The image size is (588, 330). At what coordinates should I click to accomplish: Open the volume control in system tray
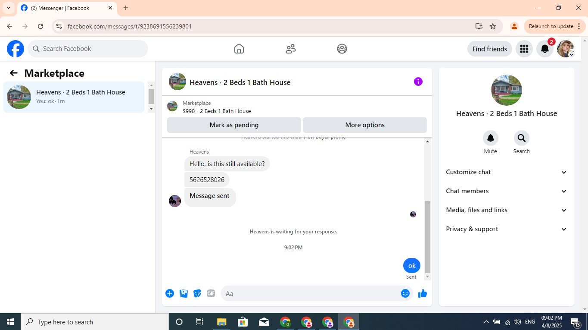[x=517, y=322]
